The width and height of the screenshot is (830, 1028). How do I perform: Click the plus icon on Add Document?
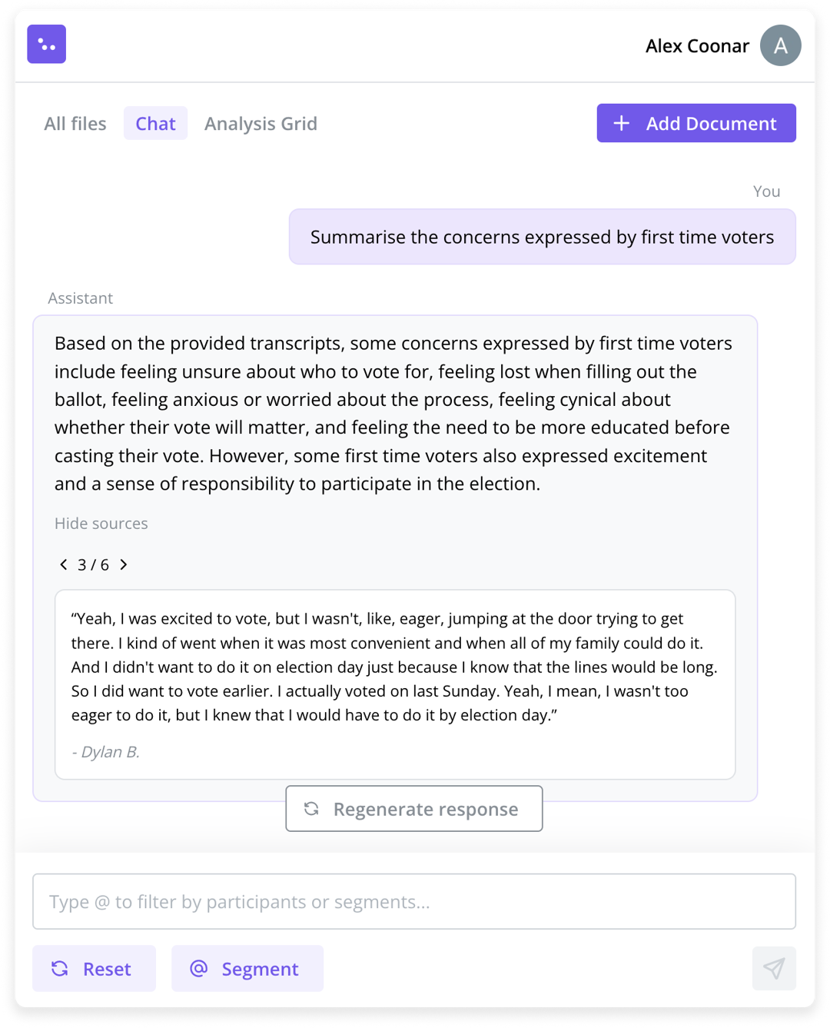(622, 123)
